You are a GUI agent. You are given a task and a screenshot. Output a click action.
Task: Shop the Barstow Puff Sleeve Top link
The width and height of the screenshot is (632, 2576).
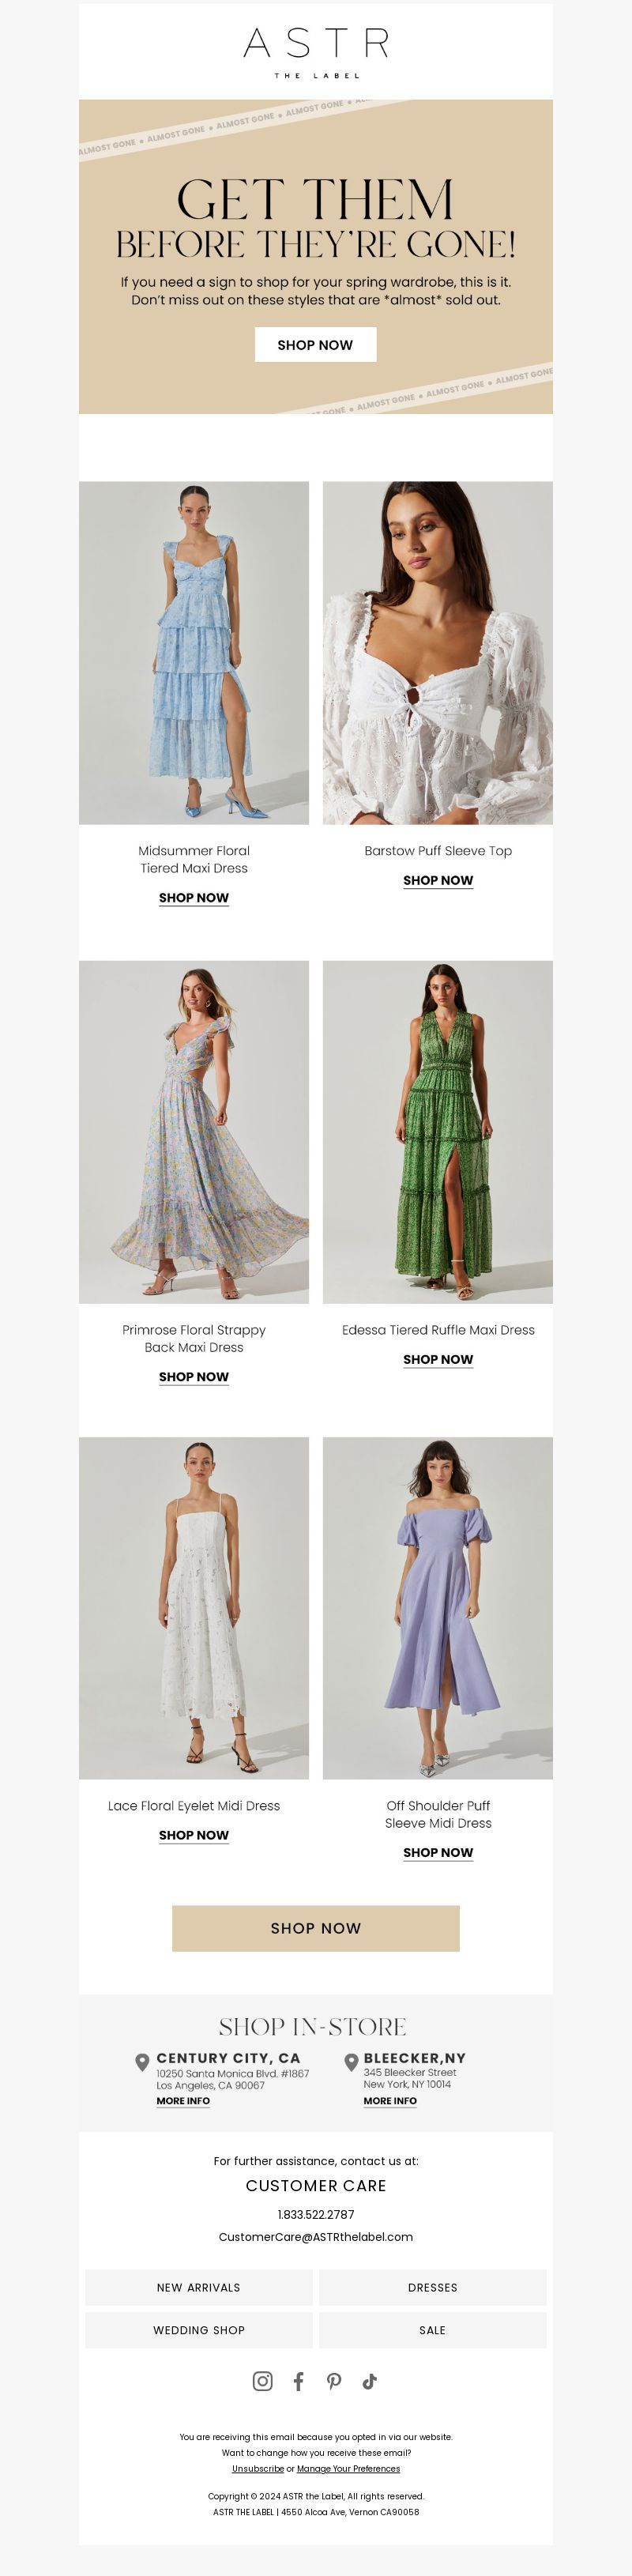(438, 880)
